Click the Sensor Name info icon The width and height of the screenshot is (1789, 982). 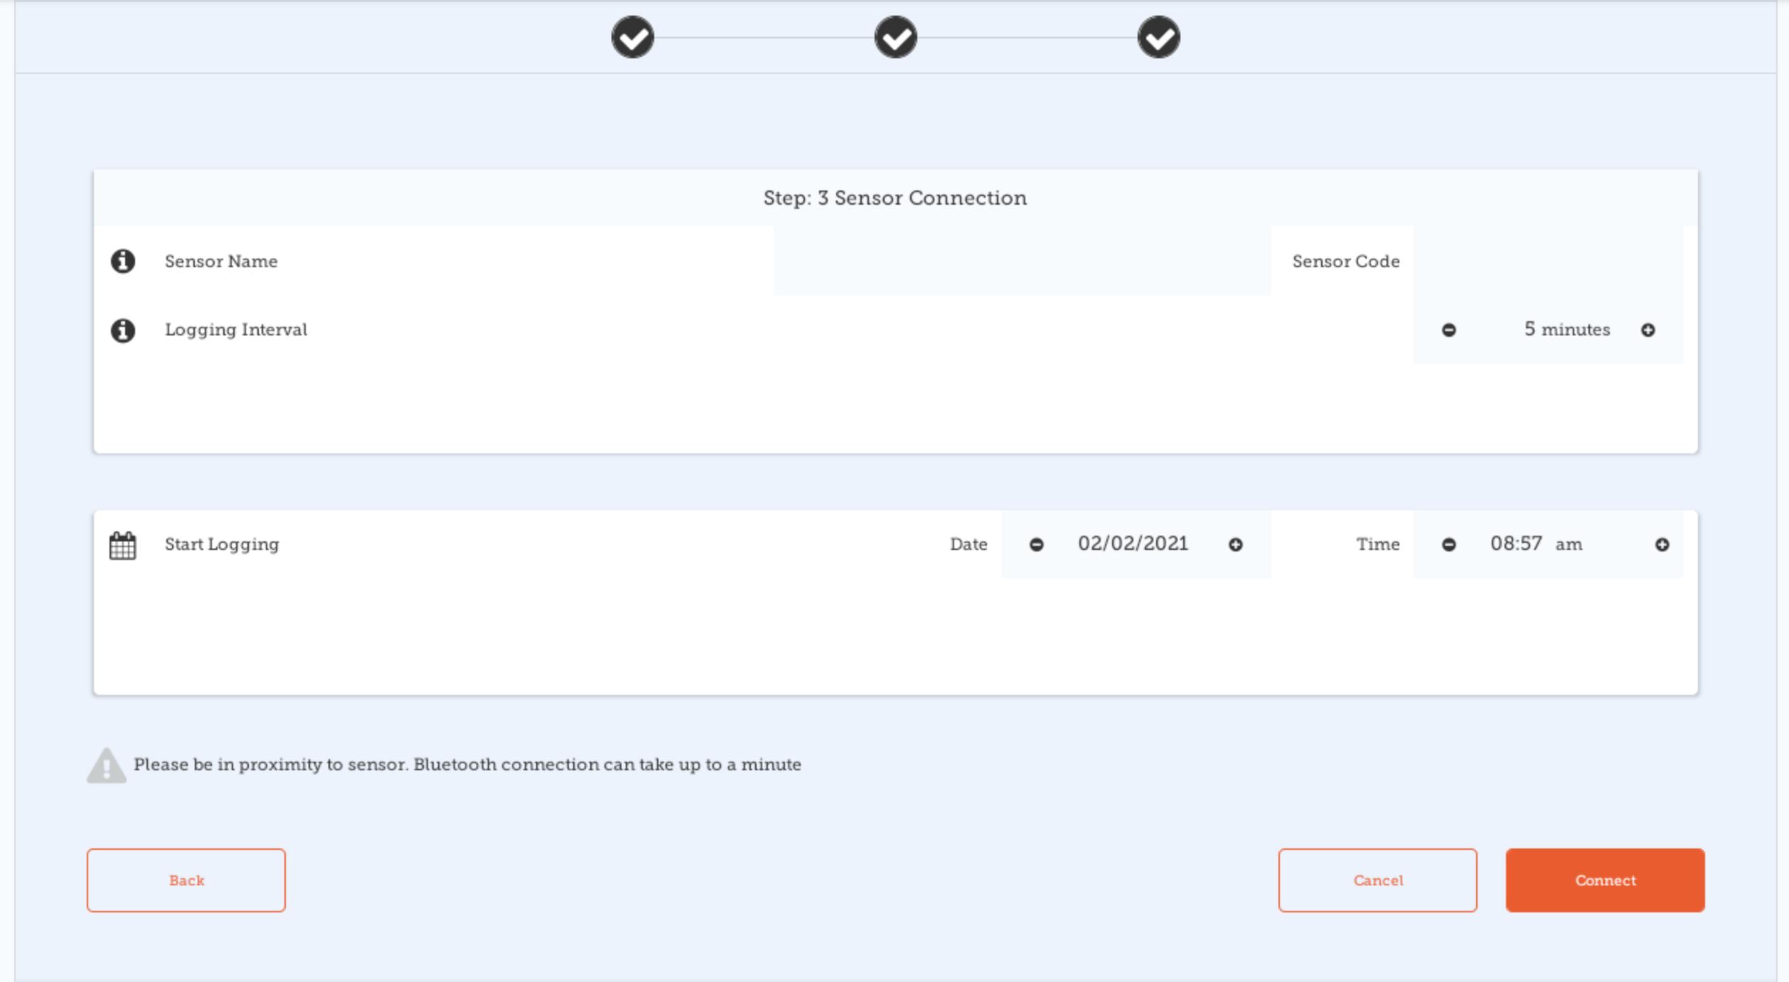[123, 261]
